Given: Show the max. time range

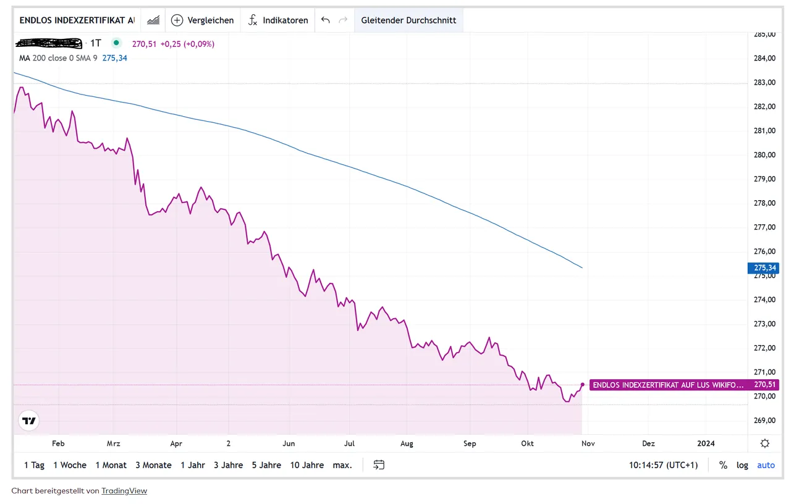Looking at the screenshot, I should pyautogui.click(x=342, y=465).
